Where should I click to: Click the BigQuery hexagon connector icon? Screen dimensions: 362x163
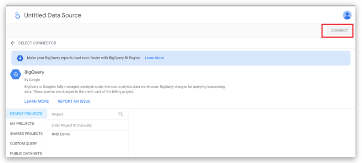point(16,74)
